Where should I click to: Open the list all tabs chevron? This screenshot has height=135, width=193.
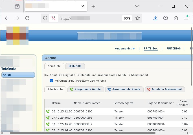pos(137,6)
